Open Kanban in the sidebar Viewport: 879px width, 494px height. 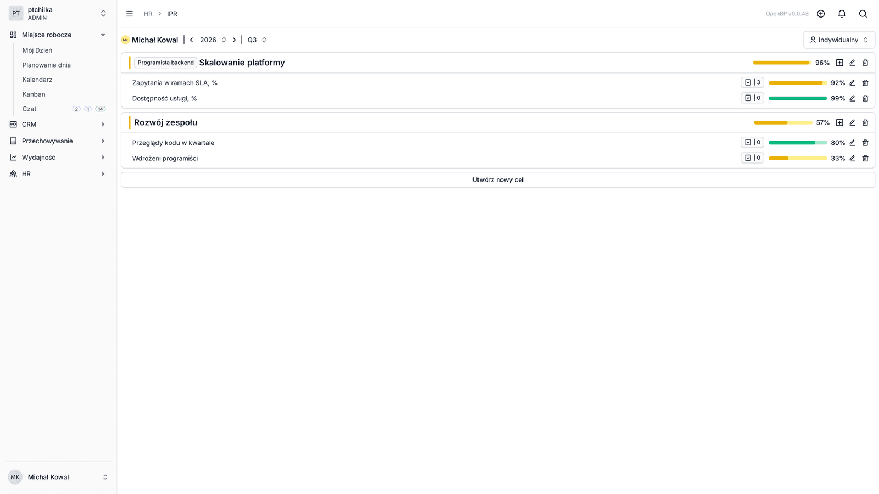pos(34,94)
